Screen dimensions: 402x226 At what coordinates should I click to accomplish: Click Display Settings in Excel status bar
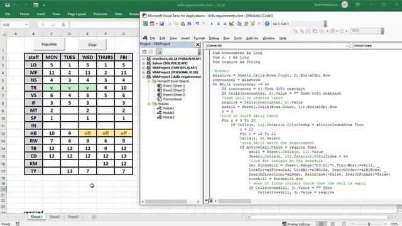pyautogui.click(x=296, y=224)
